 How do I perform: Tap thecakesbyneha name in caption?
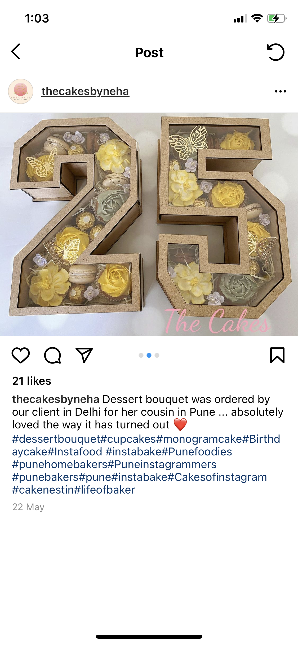(56, 399)
